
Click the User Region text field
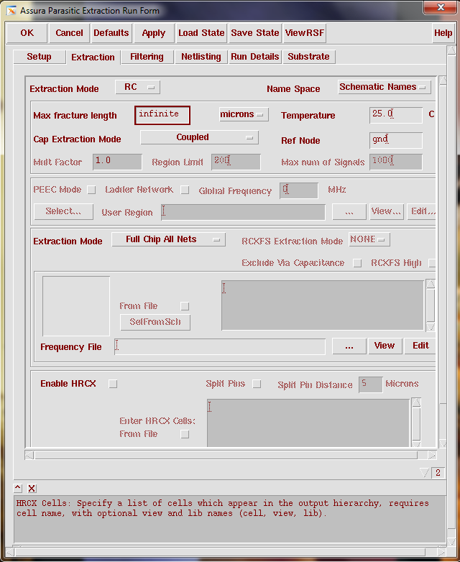[244, 212]
